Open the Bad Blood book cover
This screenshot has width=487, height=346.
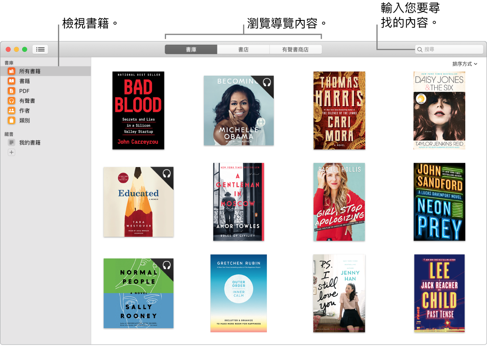coord(138,111)
